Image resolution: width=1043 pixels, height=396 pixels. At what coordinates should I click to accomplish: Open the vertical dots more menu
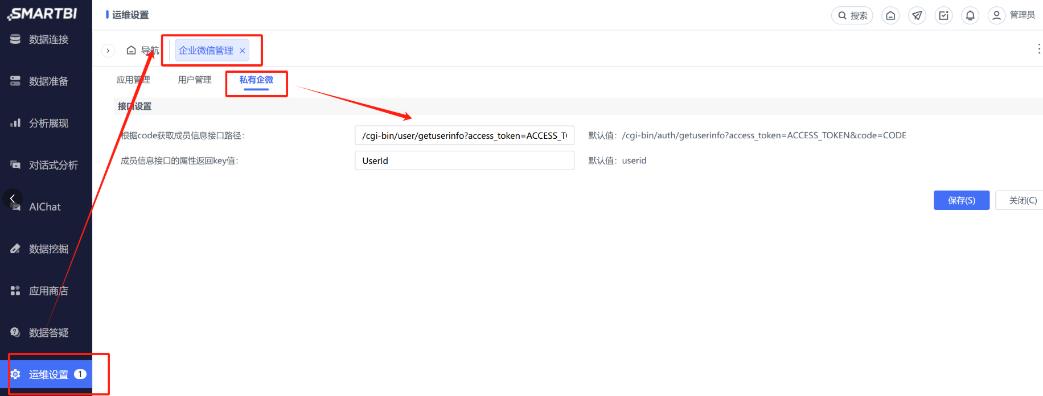1039,49
